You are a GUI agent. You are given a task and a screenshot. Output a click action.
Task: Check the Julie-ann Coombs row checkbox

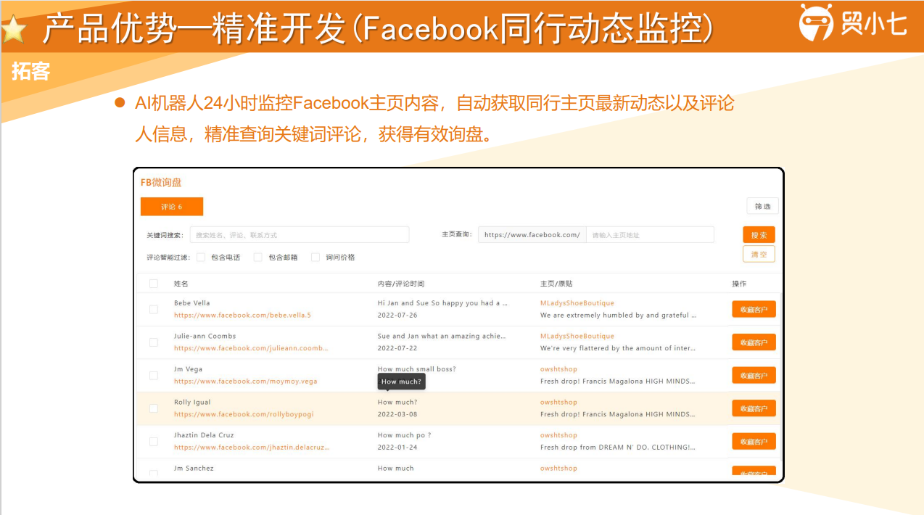coord(154,342)
